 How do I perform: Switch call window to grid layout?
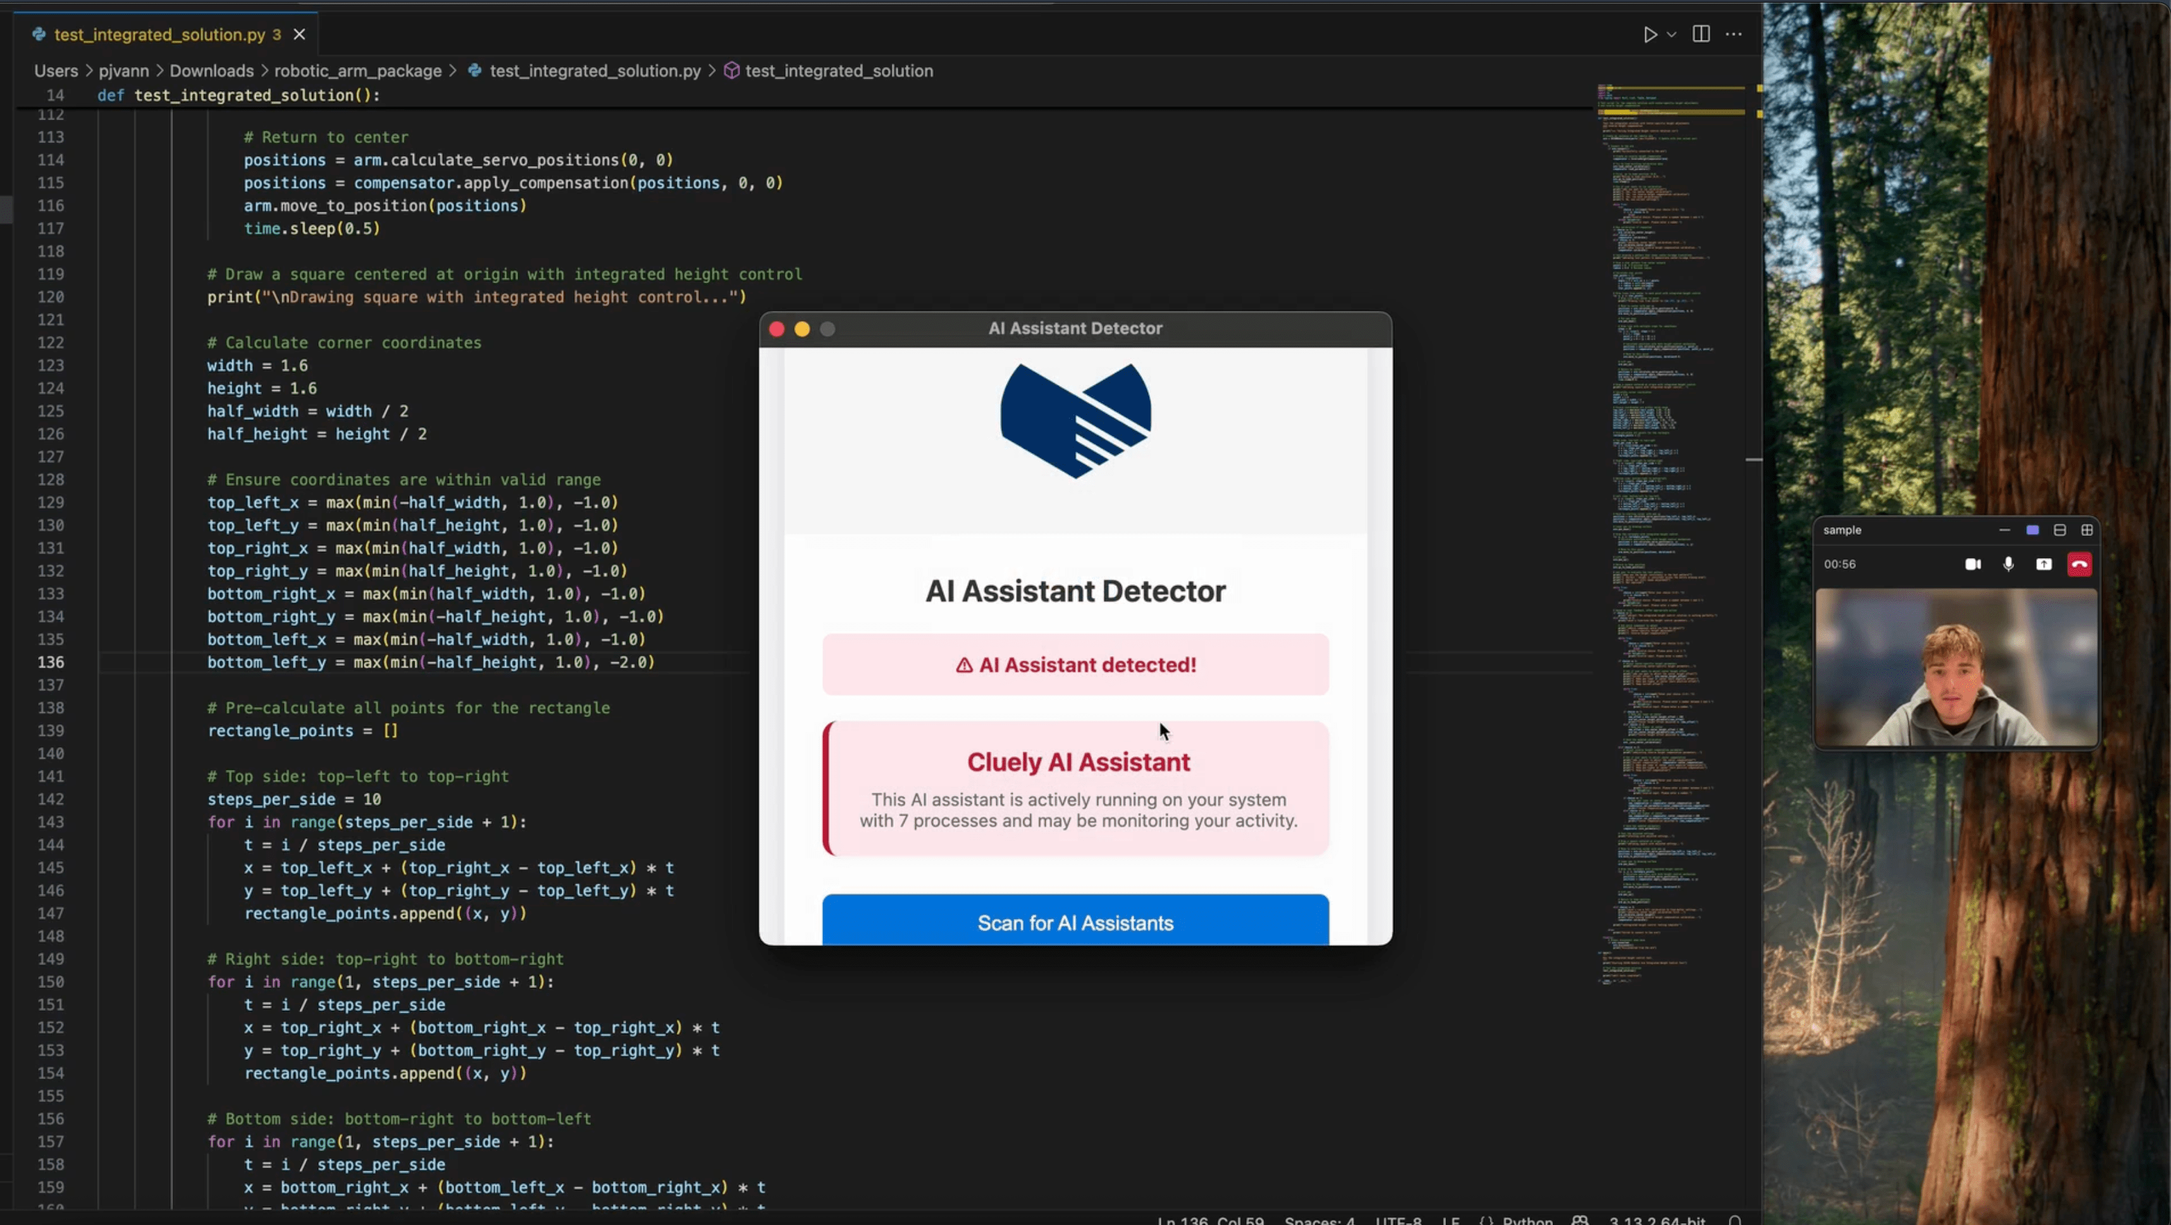(2087, 530)
